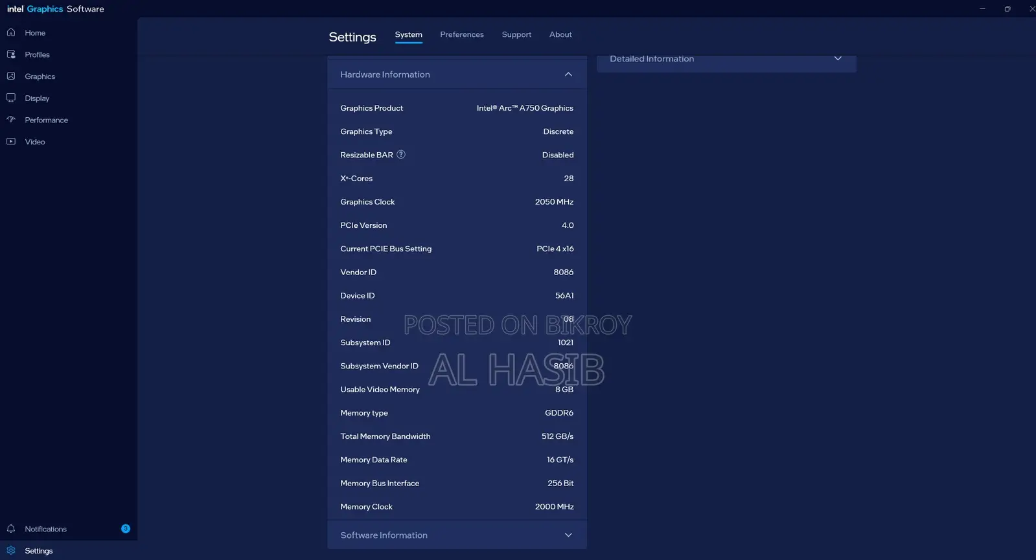The image size is (1036, 560).
Task: Click the Intel Graphics Software logo
Action: 56,9
